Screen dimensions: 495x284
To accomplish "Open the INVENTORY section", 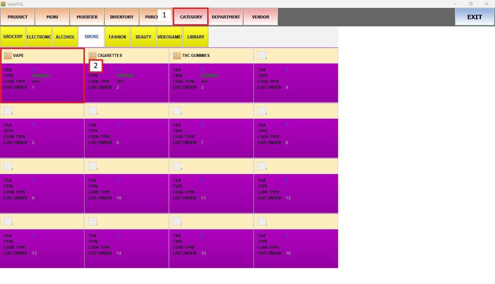I will click(x=121, y=17).
